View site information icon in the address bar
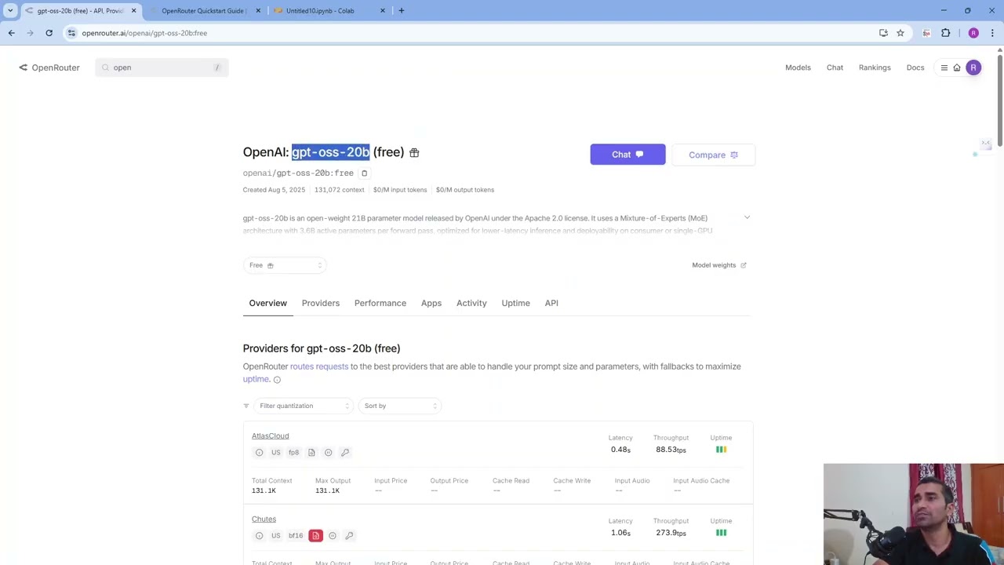The width and height of the screenshot is (1004, 565). pyautogui.click(x=71, y=33)
